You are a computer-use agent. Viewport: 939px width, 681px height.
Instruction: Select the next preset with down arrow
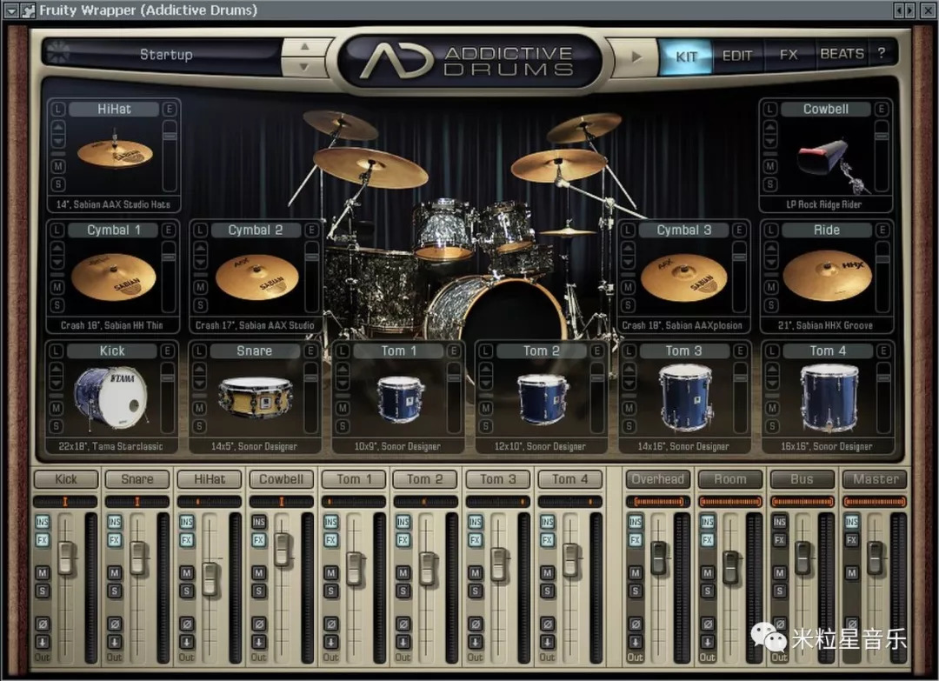pos(303,66)
